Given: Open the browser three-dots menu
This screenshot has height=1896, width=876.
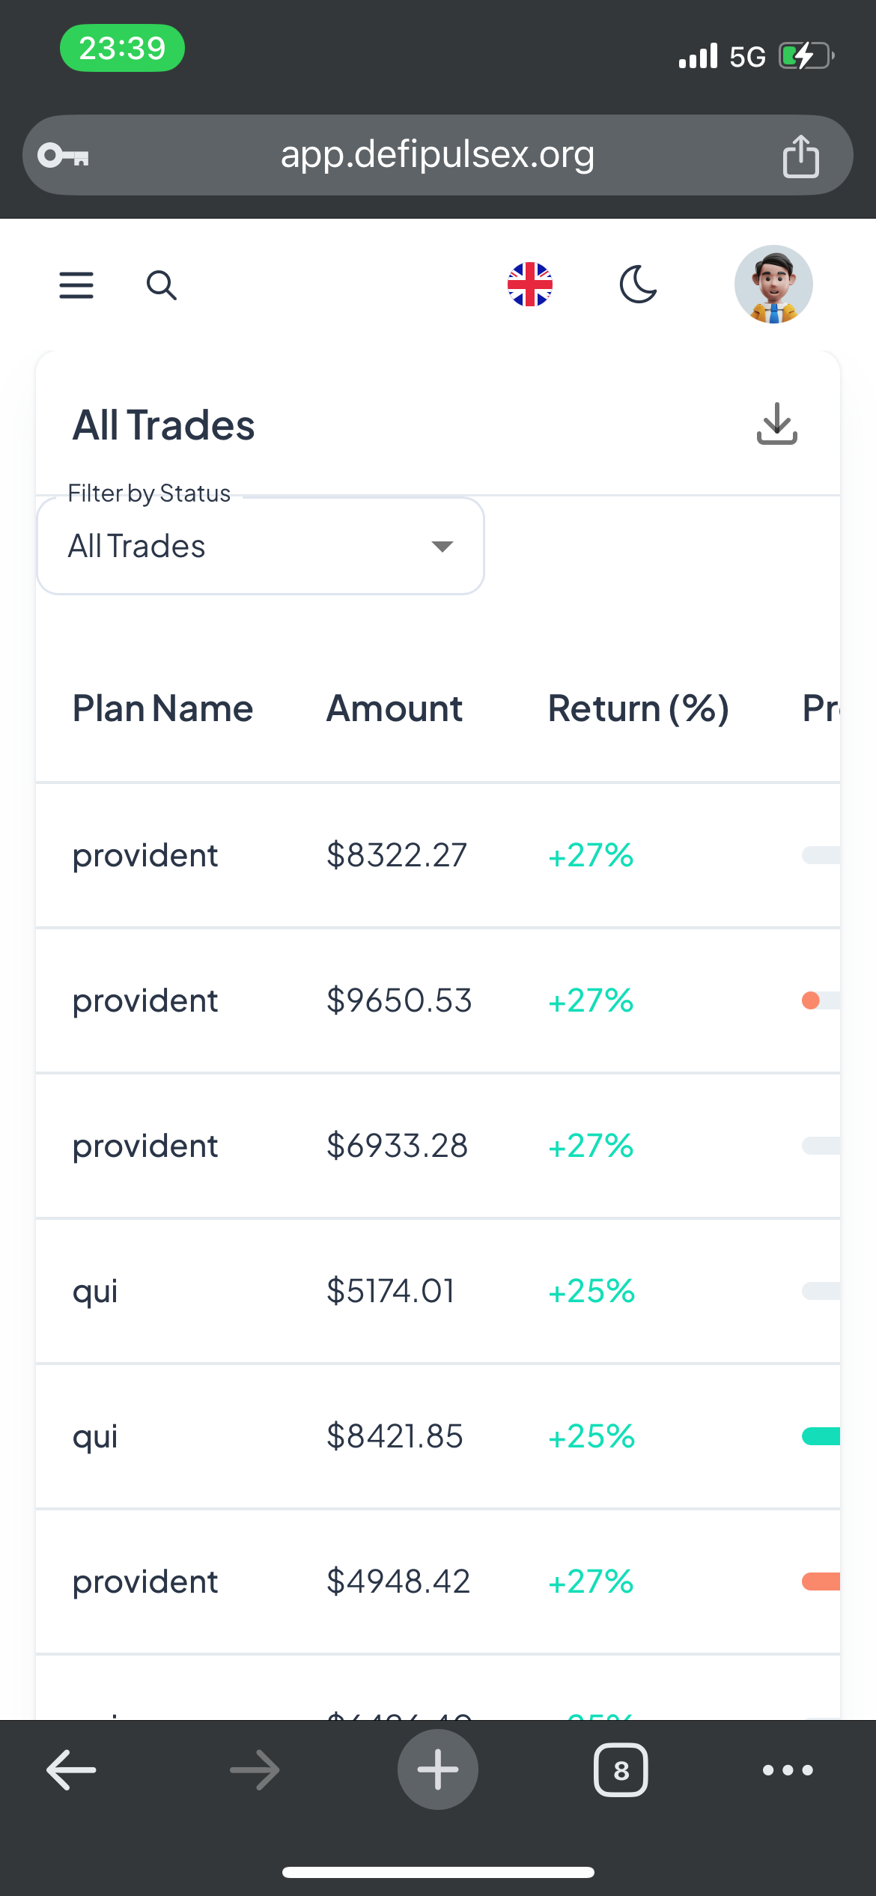Looking at the screenshot, I should (787, 1770).
